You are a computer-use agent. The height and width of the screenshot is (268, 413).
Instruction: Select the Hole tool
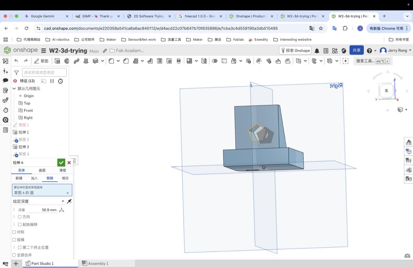coord(169,61)
